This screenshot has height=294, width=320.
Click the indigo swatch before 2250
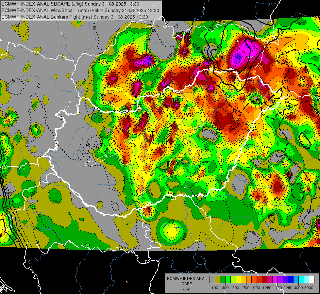pyautogui.click(x=285, y=280)
